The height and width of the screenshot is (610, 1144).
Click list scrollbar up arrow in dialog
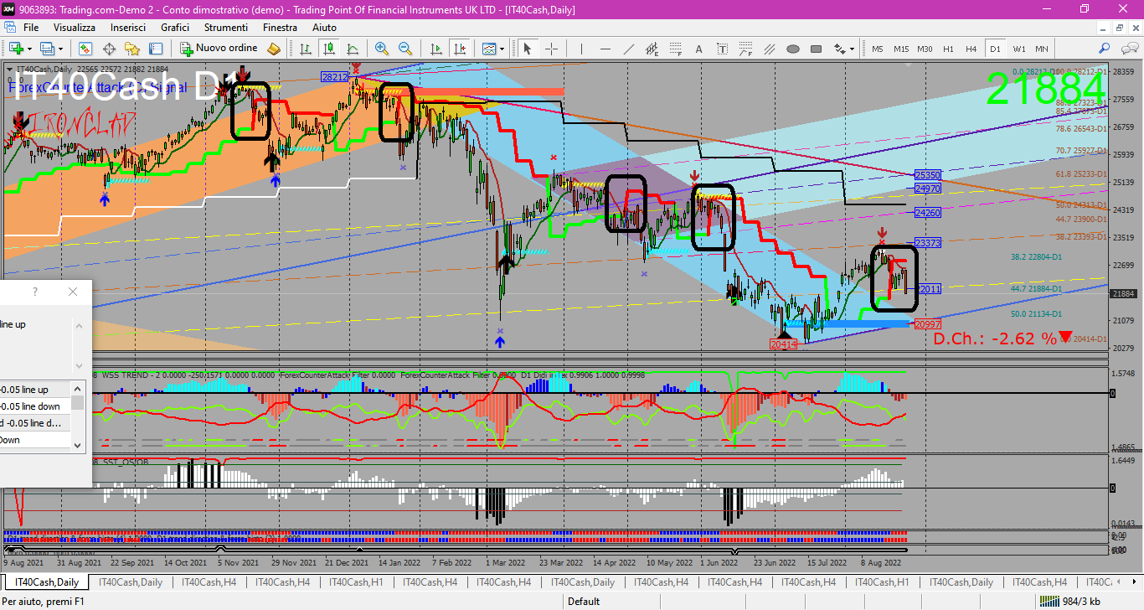77,388
